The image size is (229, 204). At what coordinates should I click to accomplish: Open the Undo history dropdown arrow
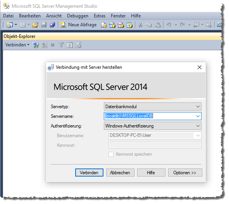point(176,25)
